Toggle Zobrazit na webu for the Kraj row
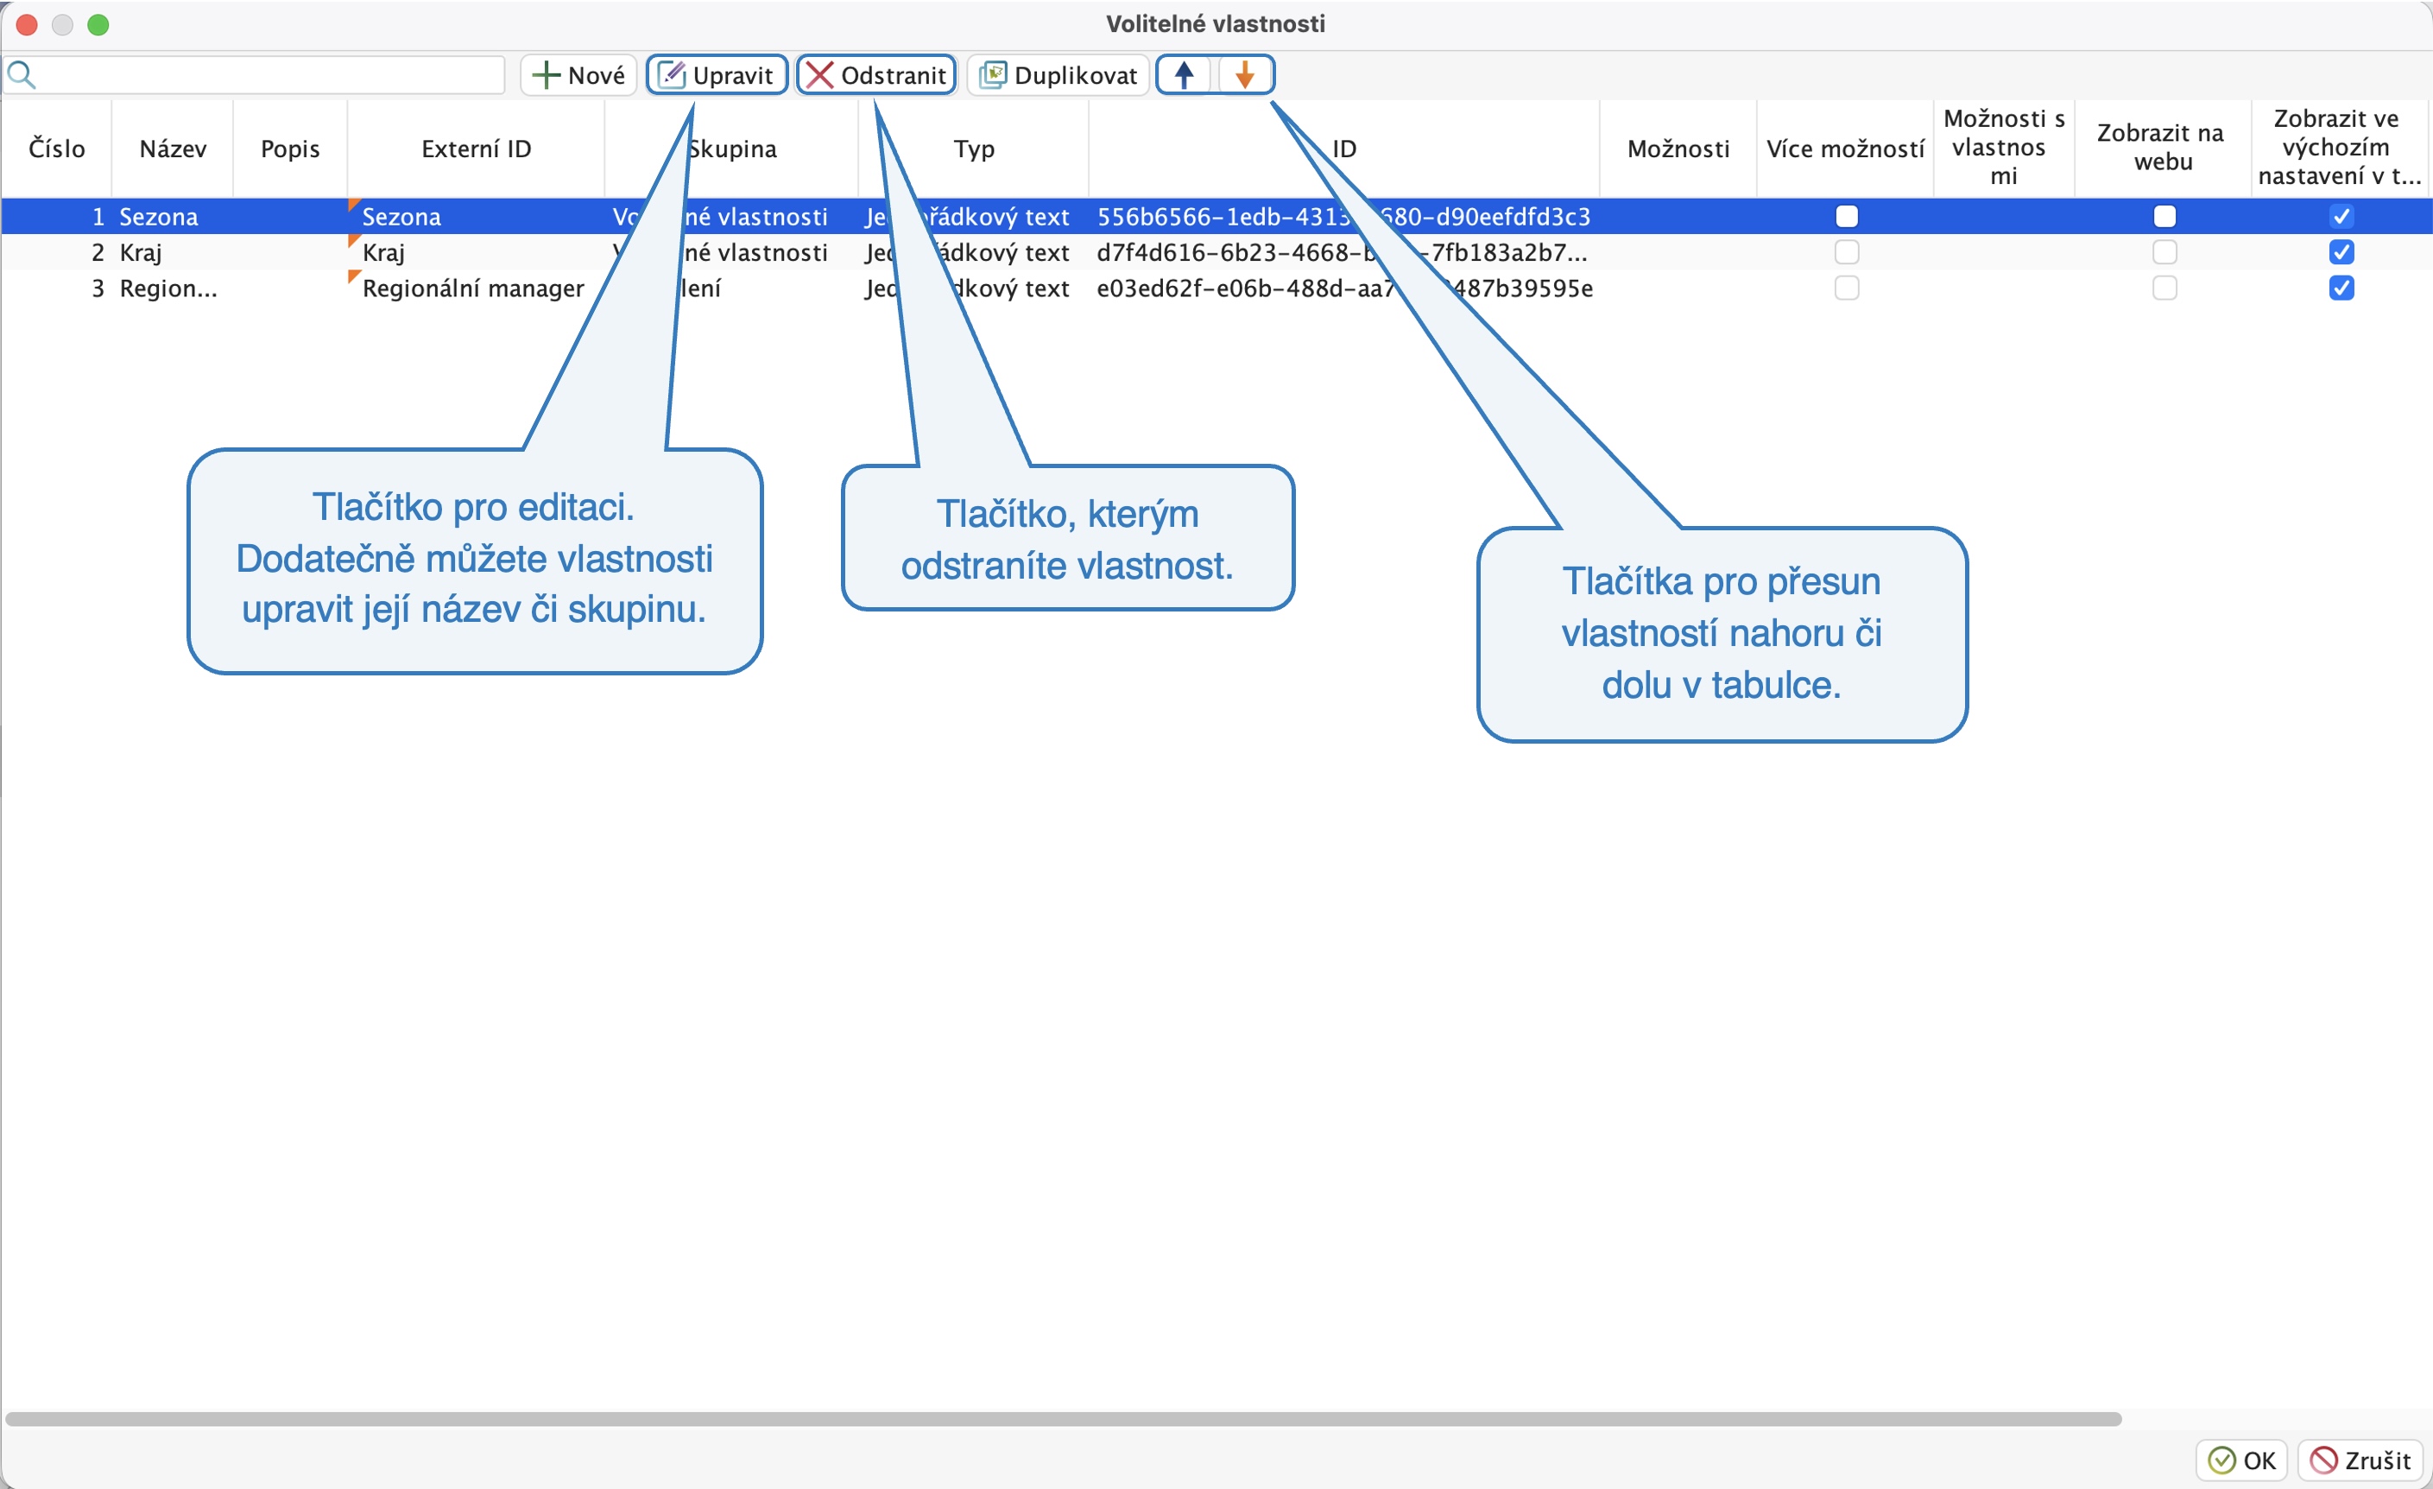The height and width of the screenshot is (1489, 2433). pos(2164,252)
